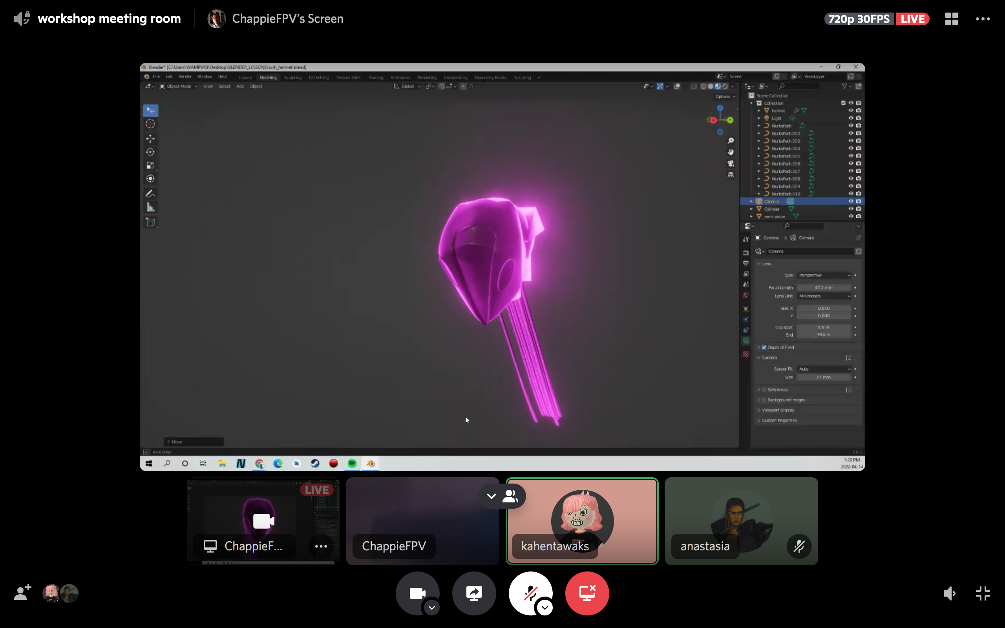This screenshot has height=628, width=1005.
Task: Turn on camera with the video button
Action: pos(417,593)
